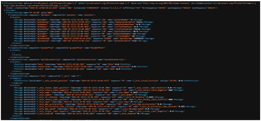The width and height of the screenshot is (261, 121).
Task: Collapse Events under the C axis component
Action: tap(11, 85)
